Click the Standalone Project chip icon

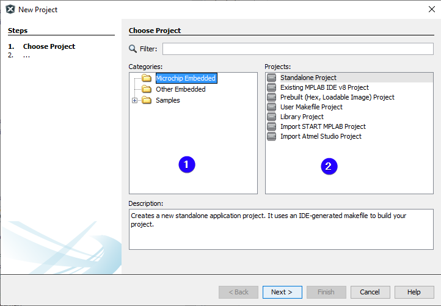pyautogui.click(x=271, y=78)
